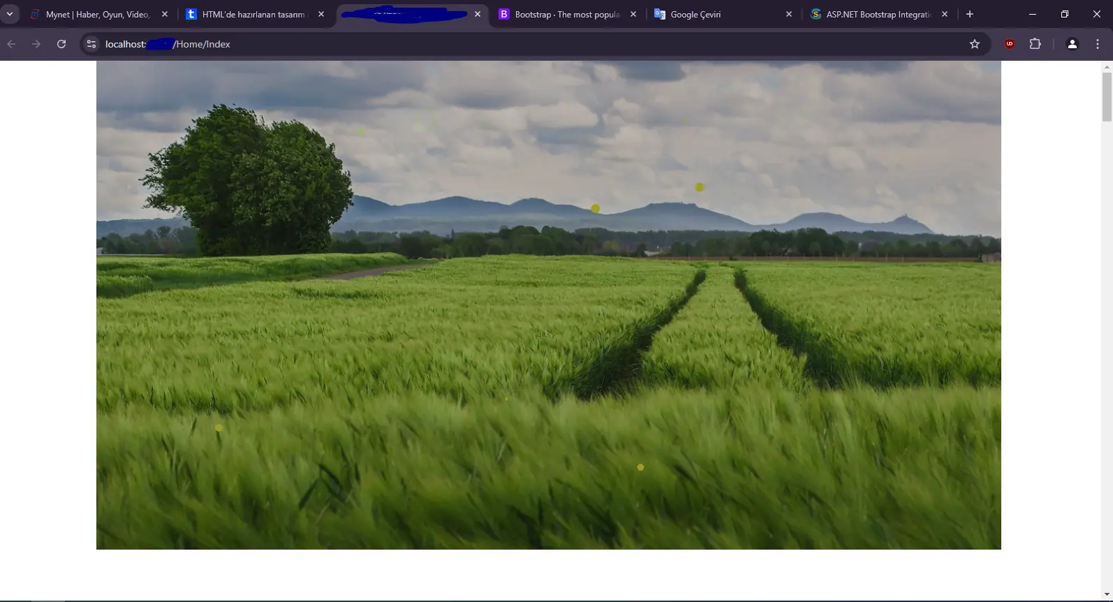1113x602 pixels.
Task: Close the ASP.NET Bootstrap Integration tab
Action: click(945, 14)
